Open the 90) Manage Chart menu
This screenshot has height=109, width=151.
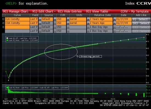[x=16, y=12]
